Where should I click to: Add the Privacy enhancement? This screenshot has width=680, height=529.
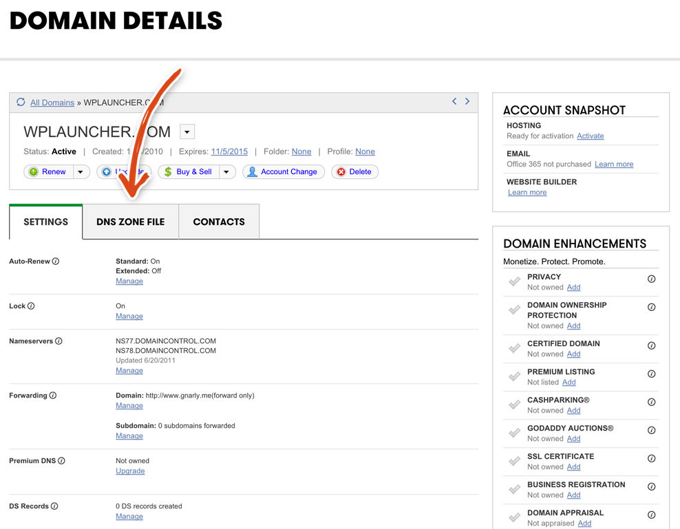[574, 287]
